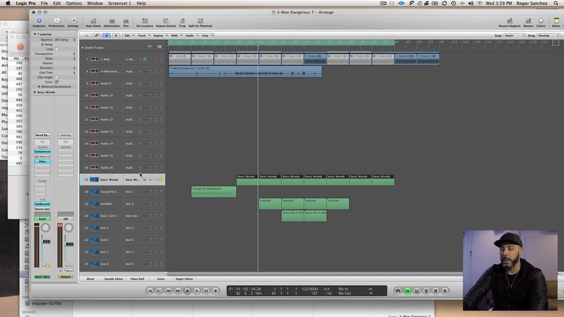
Task: Click the Crop toolbar icon
Action: pyautogui.click(x=182, y=22)
